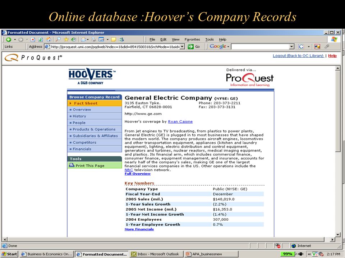
Task: Click the vertical scrollbar down arrow
Action: tap(338, 234)
